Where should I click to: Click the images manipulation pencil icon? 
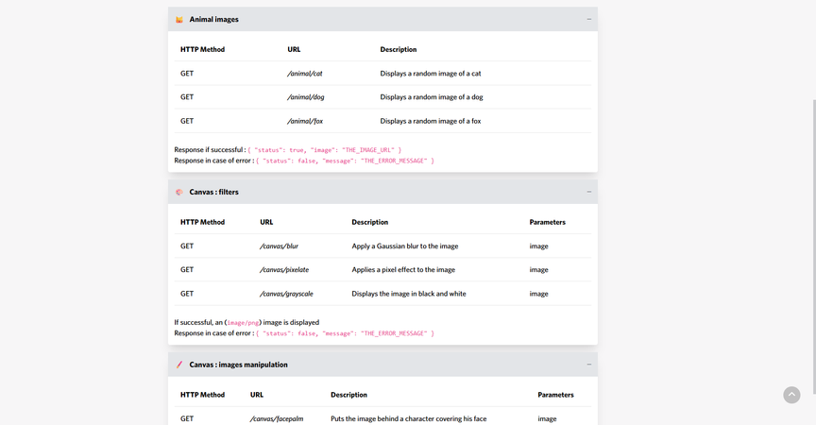point(179,365)
